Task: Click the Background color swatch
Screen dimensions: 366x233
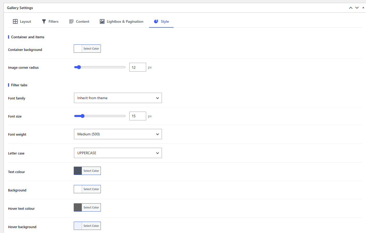Action: coord(78,189)
